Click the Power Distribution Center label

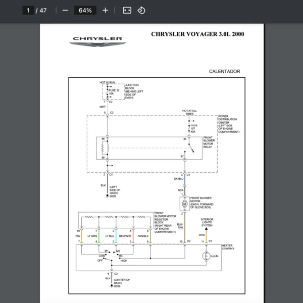(228, 124)
